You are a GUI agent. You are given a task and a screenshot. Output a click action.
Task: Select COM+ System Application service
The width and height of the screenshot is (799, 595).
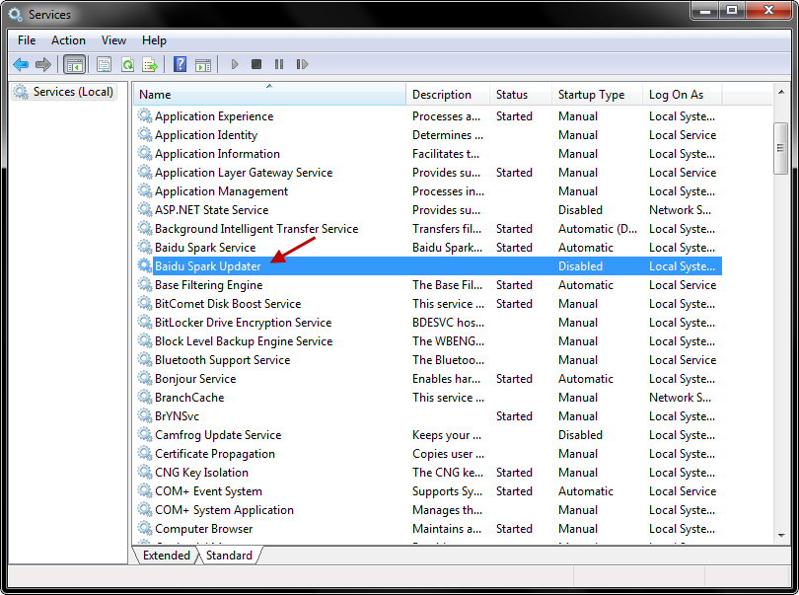click(x=224, y=510)
